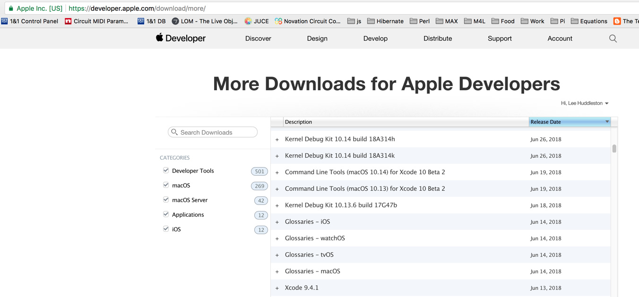Open the Develop menu

375,39
